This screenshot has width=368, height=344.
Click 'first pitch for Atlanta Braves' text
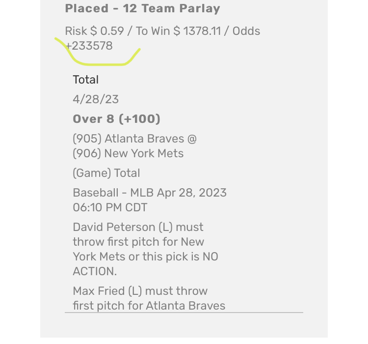(x=149, y=306)
